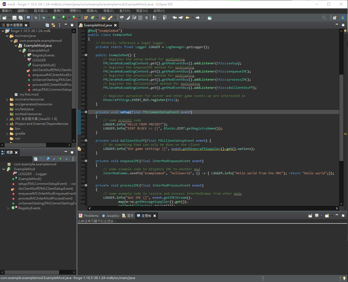Open the Open Perspective icon at top right

point(335,18)
